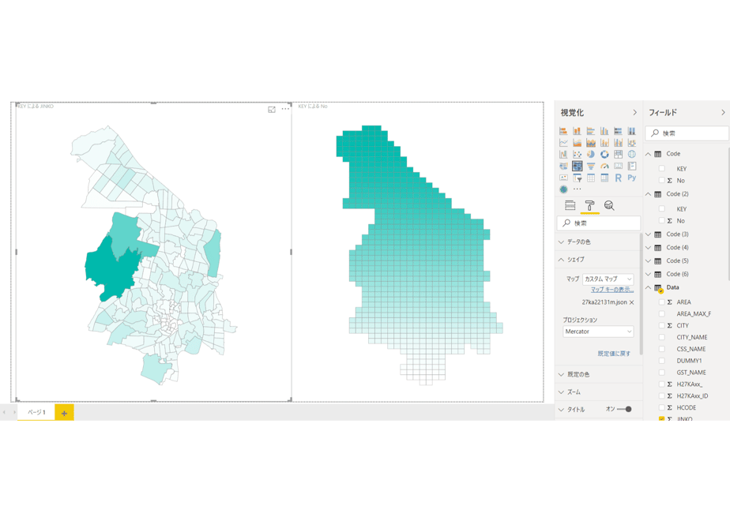Select the R script visual
Screen dimensions: 730x521
619,178
